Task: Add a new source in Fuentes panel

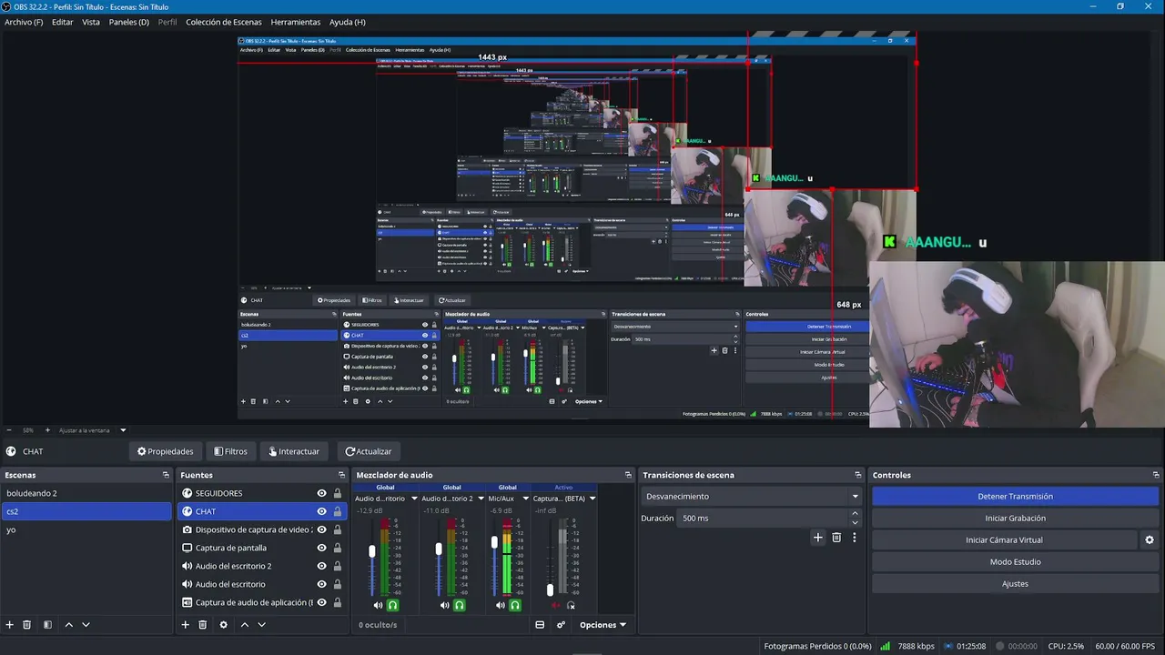Action: tap(186, 625)
